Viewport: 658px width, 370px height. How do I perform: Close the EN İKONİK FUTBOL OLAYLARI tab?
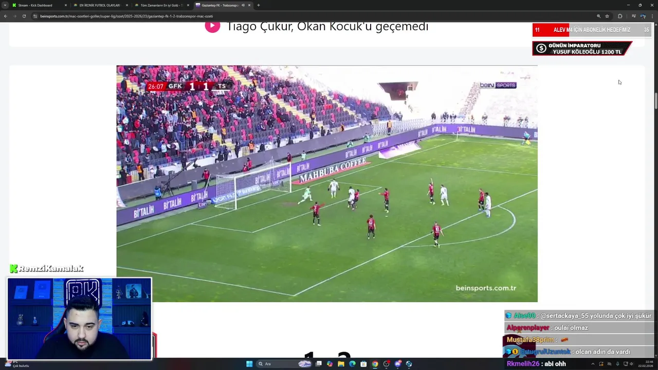click(127, 5)
